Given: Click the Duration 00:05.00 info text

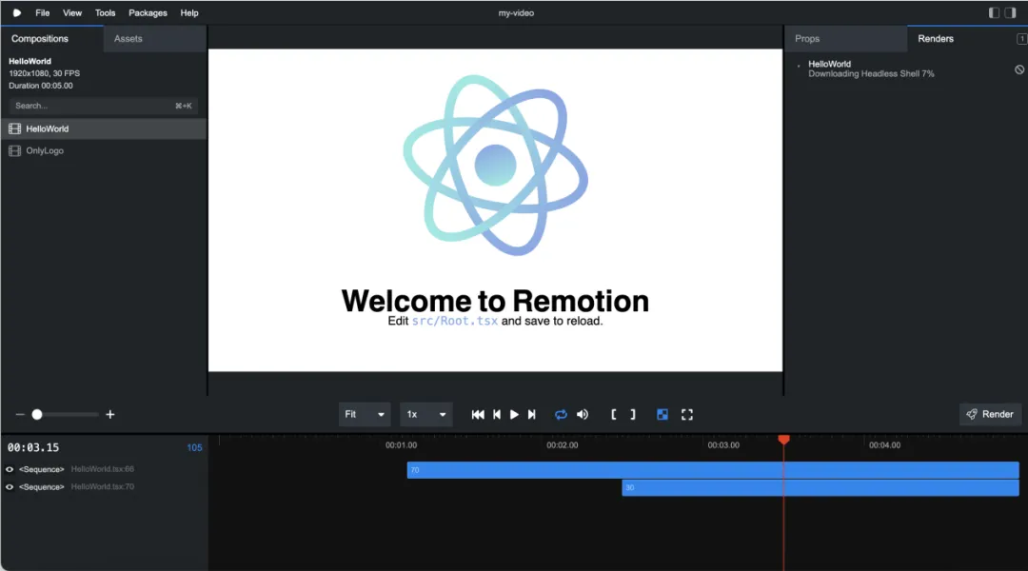Looking at the screenshot, I should 41,86.
